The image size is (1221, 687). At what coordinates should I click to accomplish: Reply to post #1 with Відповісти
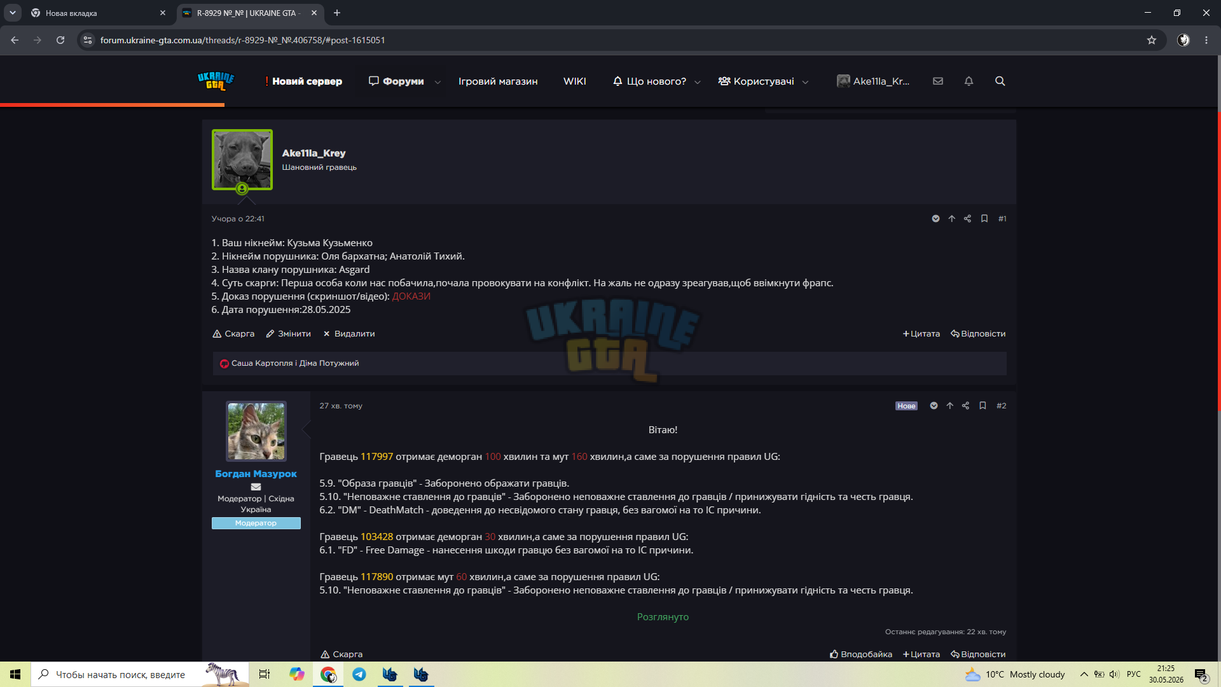click(978, 333)
